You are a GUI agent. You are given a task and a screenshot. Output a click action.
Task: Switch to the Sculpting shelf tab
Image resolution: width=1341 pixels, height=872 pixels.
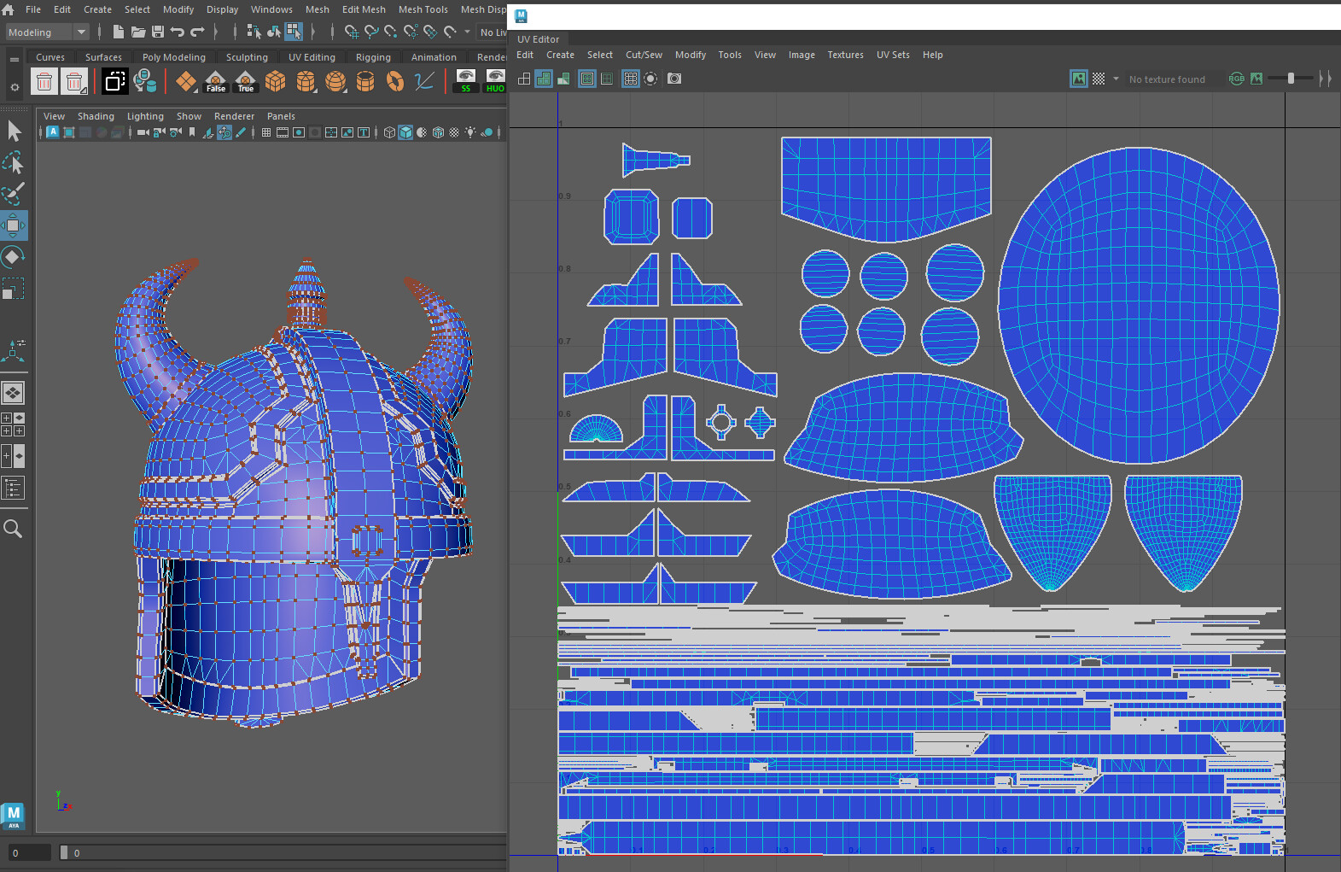[x=247, y=57]
